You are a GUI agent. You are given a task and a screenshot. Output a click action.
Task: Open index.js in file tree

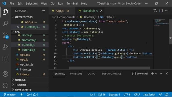30,74
